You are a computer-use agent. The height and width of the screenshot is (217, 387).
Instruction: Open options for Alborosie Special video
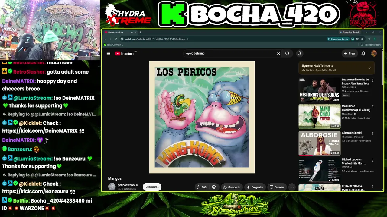[373, 134]
